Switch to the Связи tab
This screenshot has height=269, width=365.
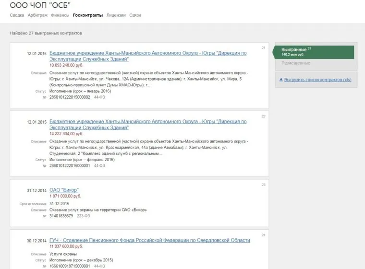[135, 15]
